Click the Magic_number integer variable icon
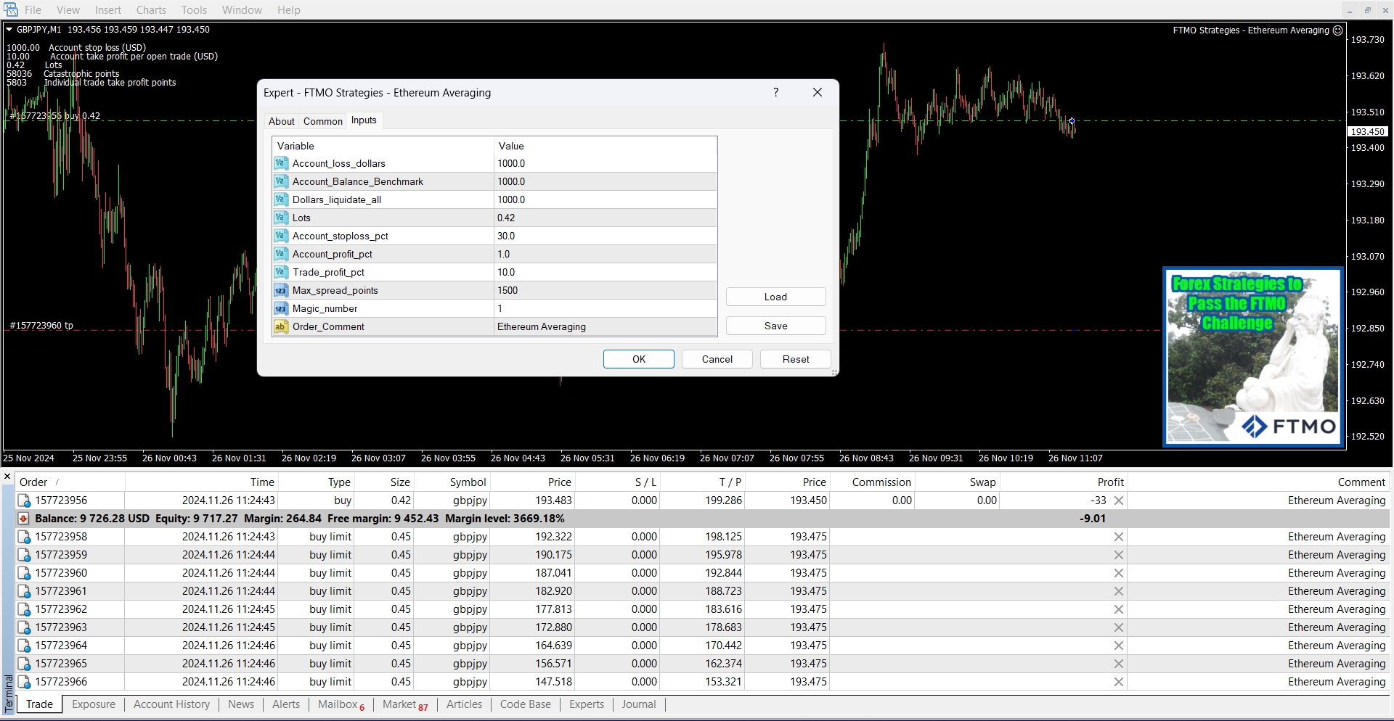This screenshot has height=721, width=1394. click(x=280, y=308)
